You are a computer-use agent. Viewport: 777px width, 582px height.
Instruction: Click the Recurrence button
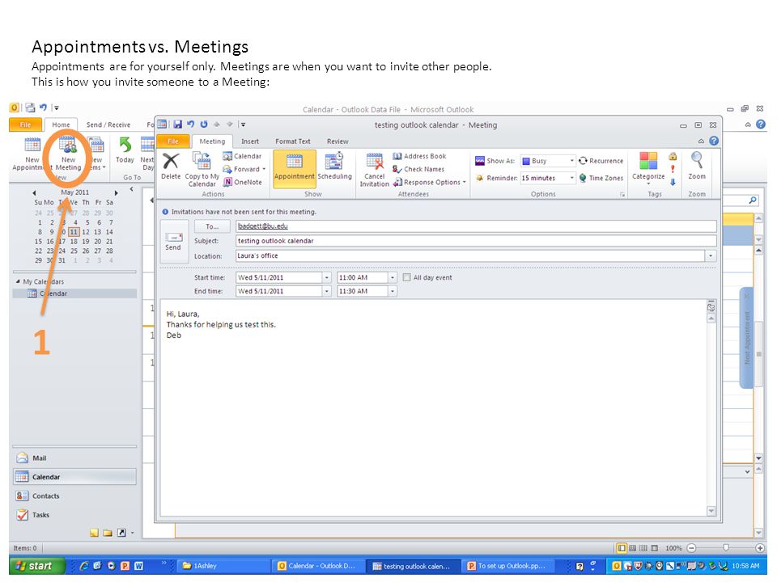tap(601, 161)
